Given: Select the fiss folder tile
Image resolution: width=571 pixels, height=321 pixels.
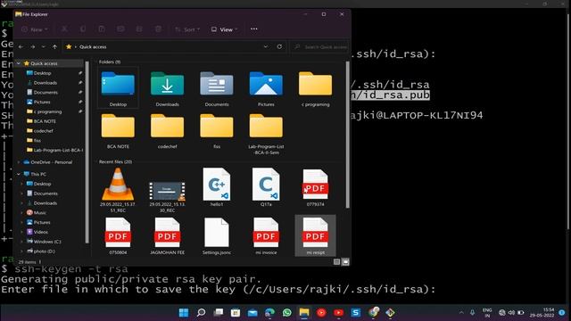Looking at the screenshot, I should (217, 131).
